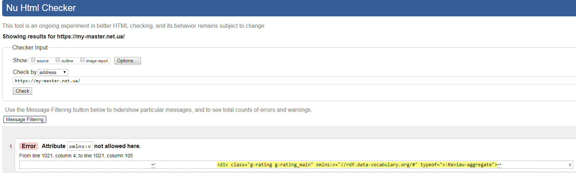Click the highlighted div source extract
This screenshot has width=576, height=173.
click(x=357, y=164)
